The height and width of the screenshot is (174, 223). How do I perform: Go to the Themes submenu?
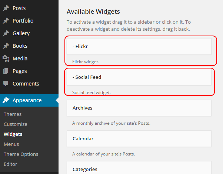13,114
